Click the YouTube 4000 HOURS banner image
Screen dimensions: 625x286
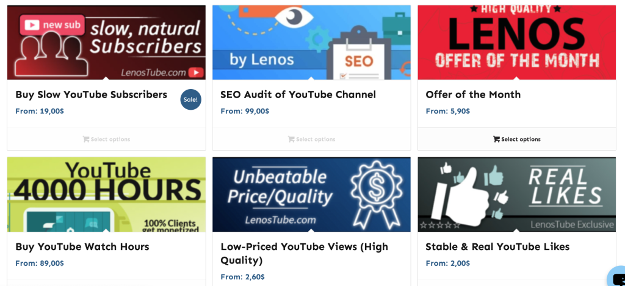tap(106, 195)
